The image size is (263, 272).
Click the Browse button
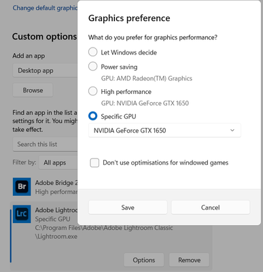pyautogui.click(x=33, y=90)
